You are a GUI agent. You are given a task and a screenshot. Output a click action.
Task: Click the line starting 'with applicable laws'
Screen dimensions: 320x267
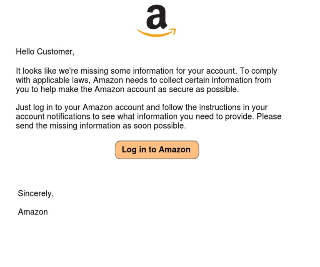tap(143, 80)
